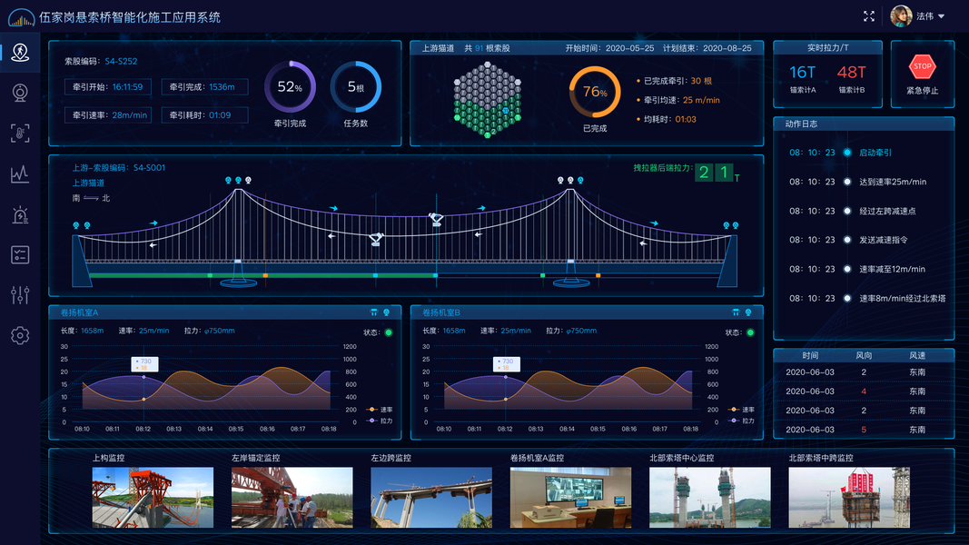Click the 卷扬机室A panel title
The height and width of the screenshot is (545, 969).
[79, 312]
